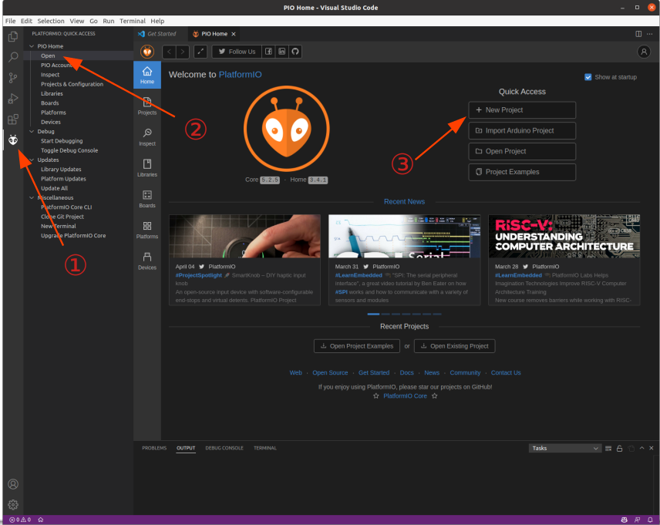Image resolution: width=660 pixels, height=525 pixels.
Task: Select Open under PIO Home tree
Action: tap(48, 56)
